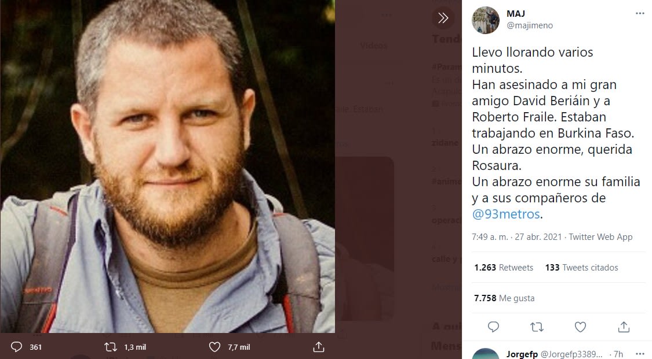The image size is (652, 359).
Task: Open the @93metros mention link
Action: coord(506,214)
